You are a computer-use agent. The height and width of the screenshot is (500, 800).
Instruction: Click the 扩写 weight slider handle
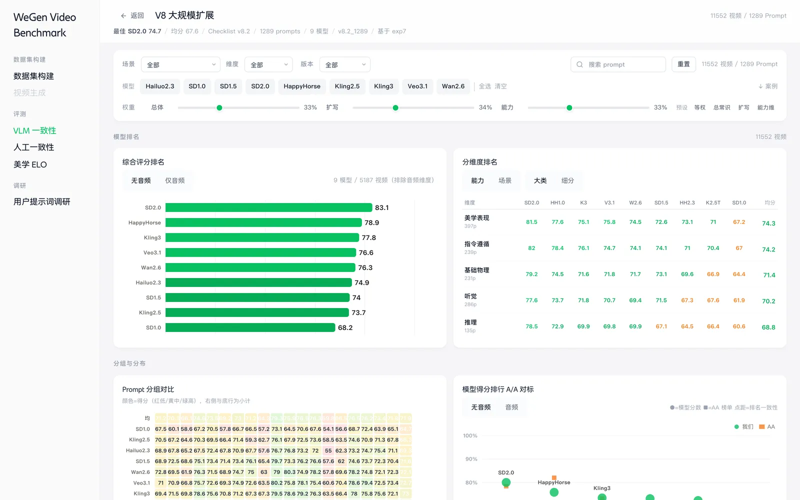coord(395,107)
